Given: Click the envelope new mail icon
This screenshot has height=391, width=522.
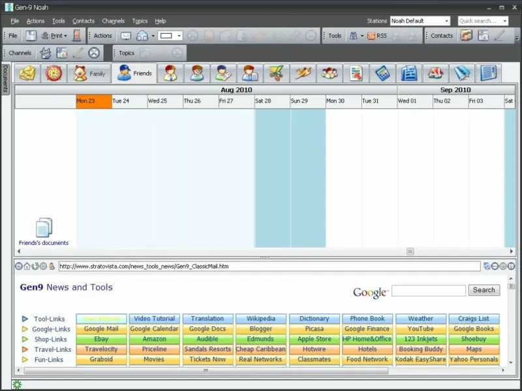Looking at the screenshot, I should (x=125, y=36).
